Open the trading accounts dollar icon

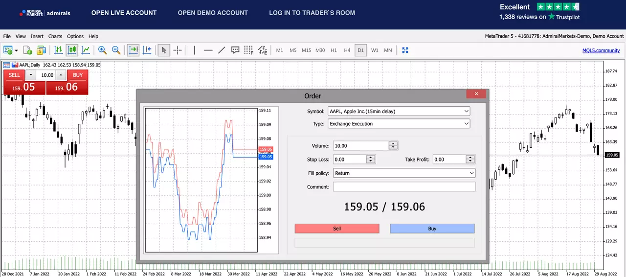point(41,50)
